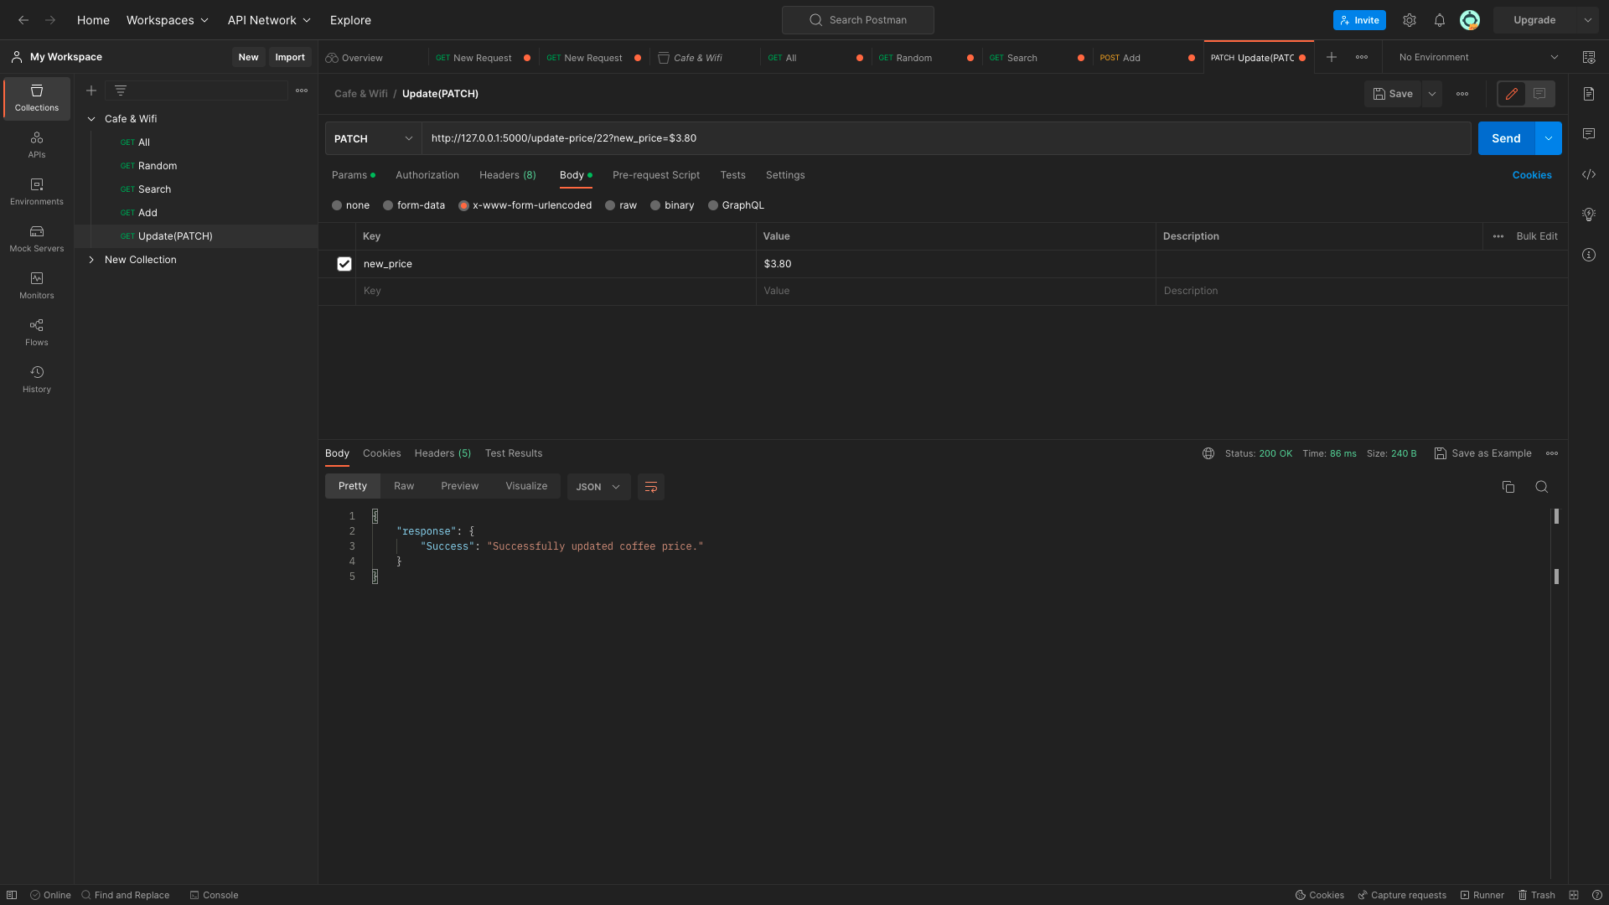
Task: Open the JSON response format dropdown
Action: pos(598,487)
